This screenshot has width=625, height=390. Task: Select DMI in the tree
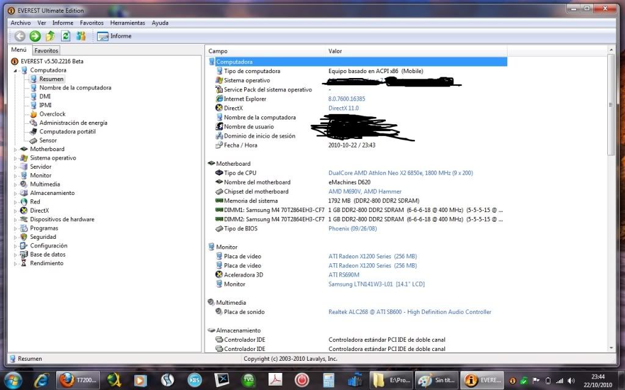tap(45, 96)
